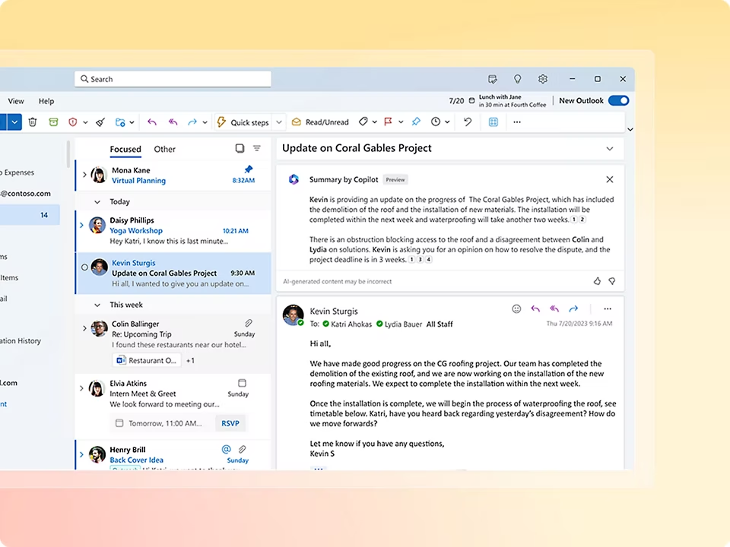Reply all from the message header
This screenshot has width=730, height=547.
[x=554, y=309]
